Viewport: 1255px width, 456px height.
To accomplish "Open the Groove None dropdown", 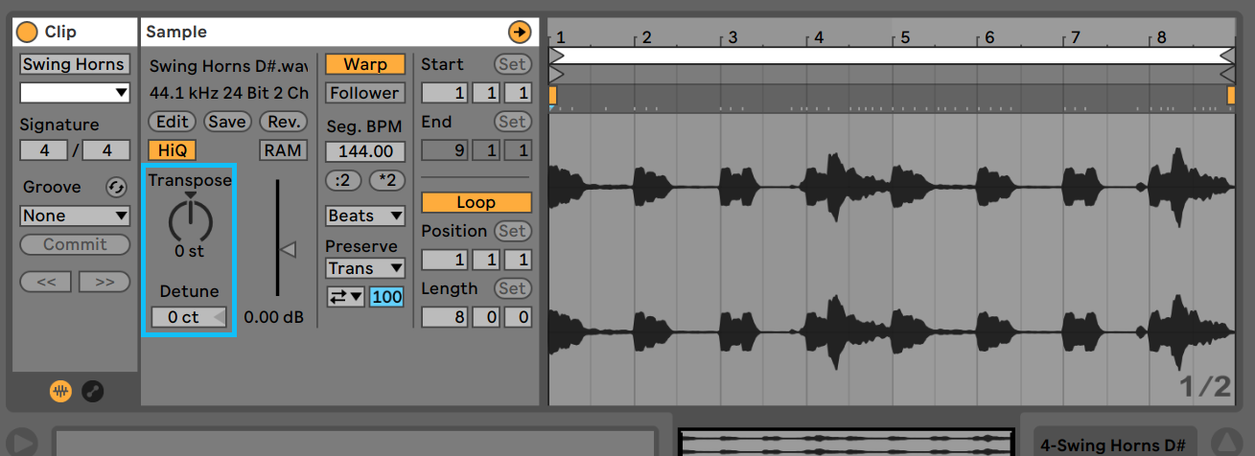I will click(74, 216).
